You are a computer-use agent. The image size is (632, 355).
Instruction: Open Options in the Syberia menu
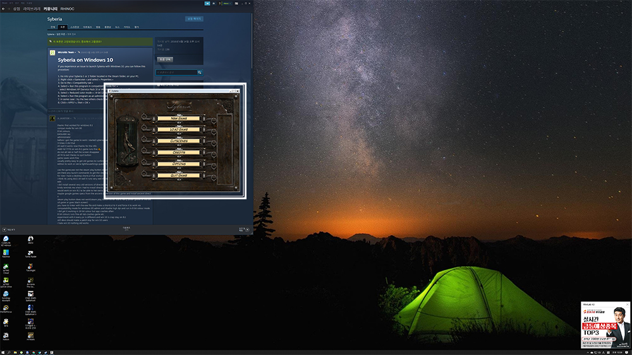(x=179, y=164)
